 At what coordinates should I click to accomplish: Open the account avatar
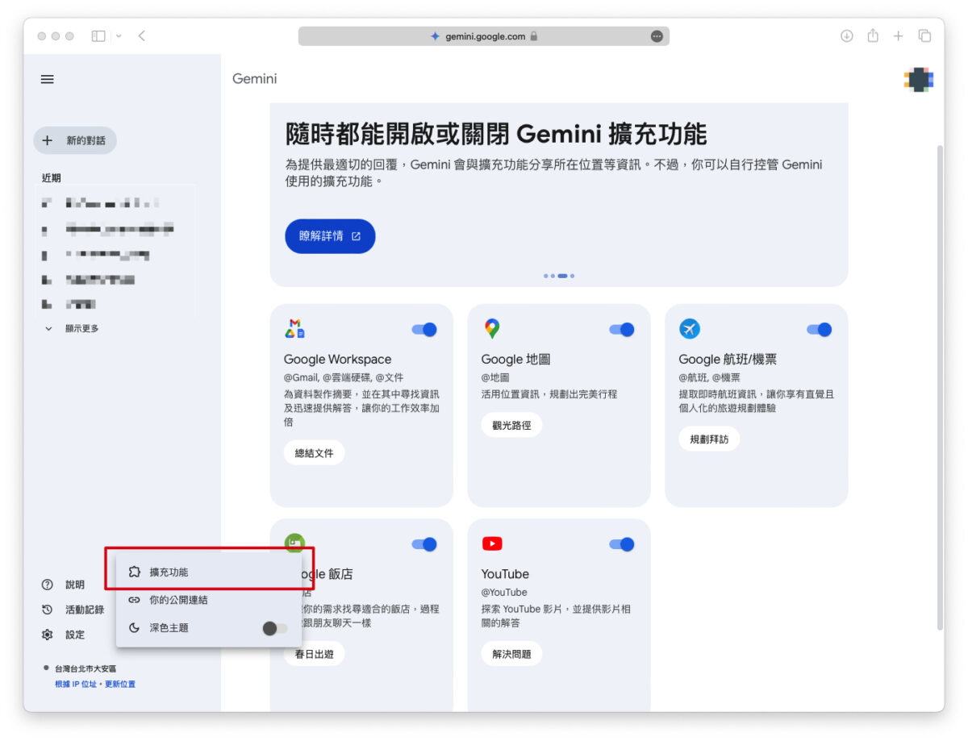tap(919, 79)
